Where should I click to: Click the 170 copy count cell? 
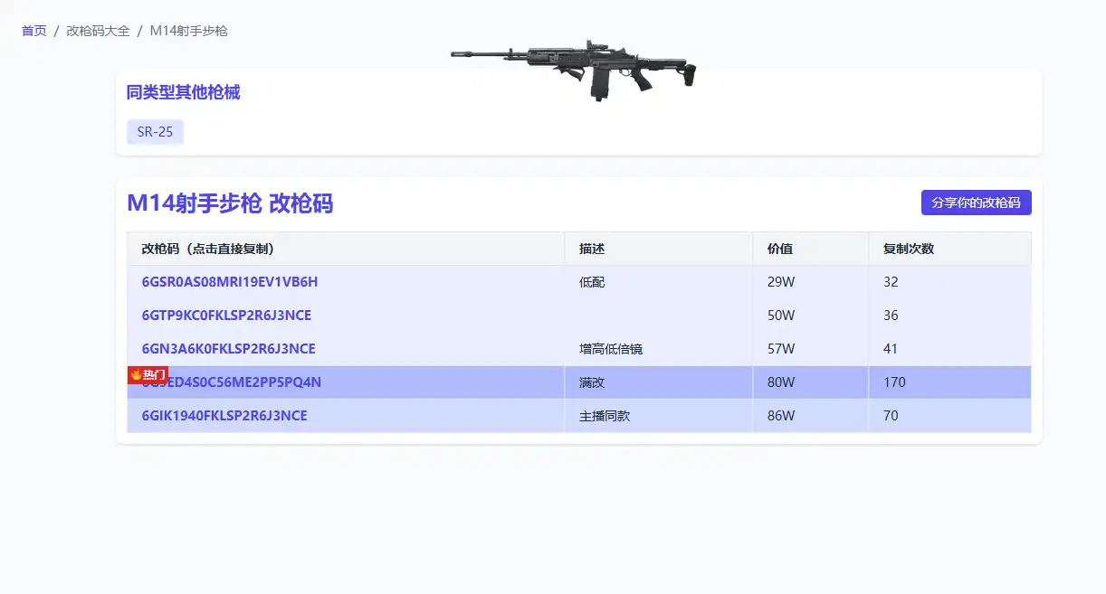coord(894,382)
